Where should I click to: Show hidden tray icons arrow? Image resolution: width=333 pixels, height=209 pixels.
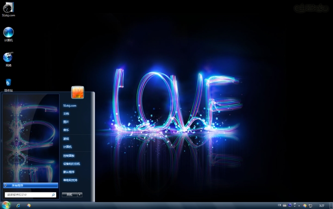point(299,206)
